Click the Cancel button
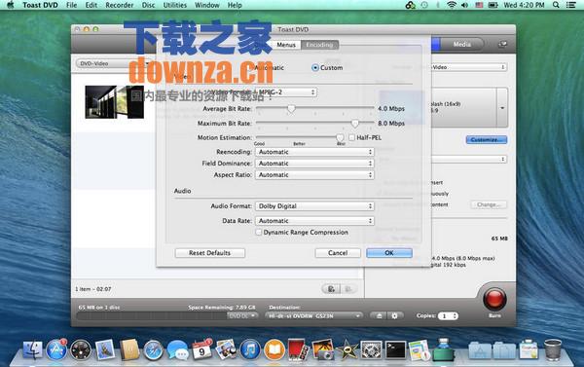This screenshot has height=367, width=584. coord(338,253)
